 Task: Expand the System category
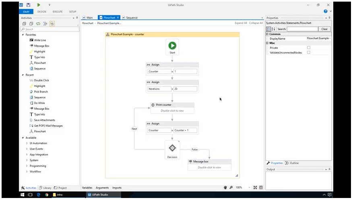(x=27, y=160)
